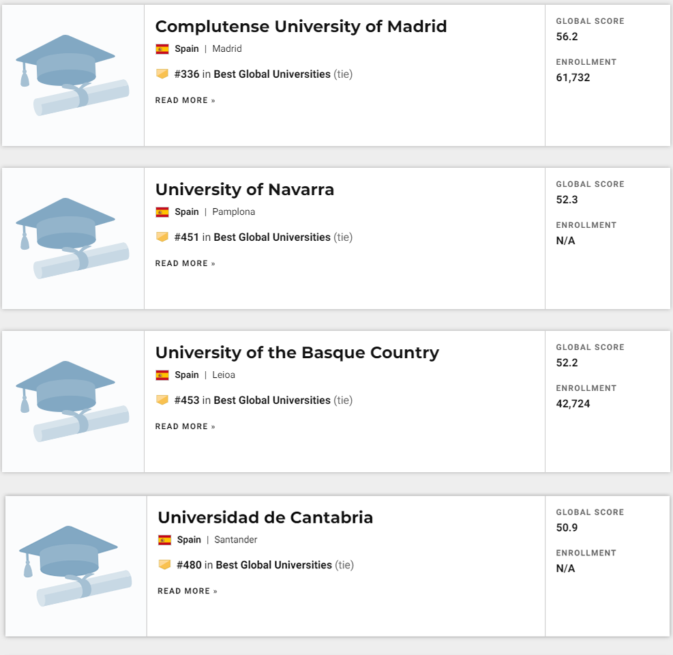This screenshot has width=673, height=655.
Task: Click the University of Navarra heading
Action: pos(245,190)
